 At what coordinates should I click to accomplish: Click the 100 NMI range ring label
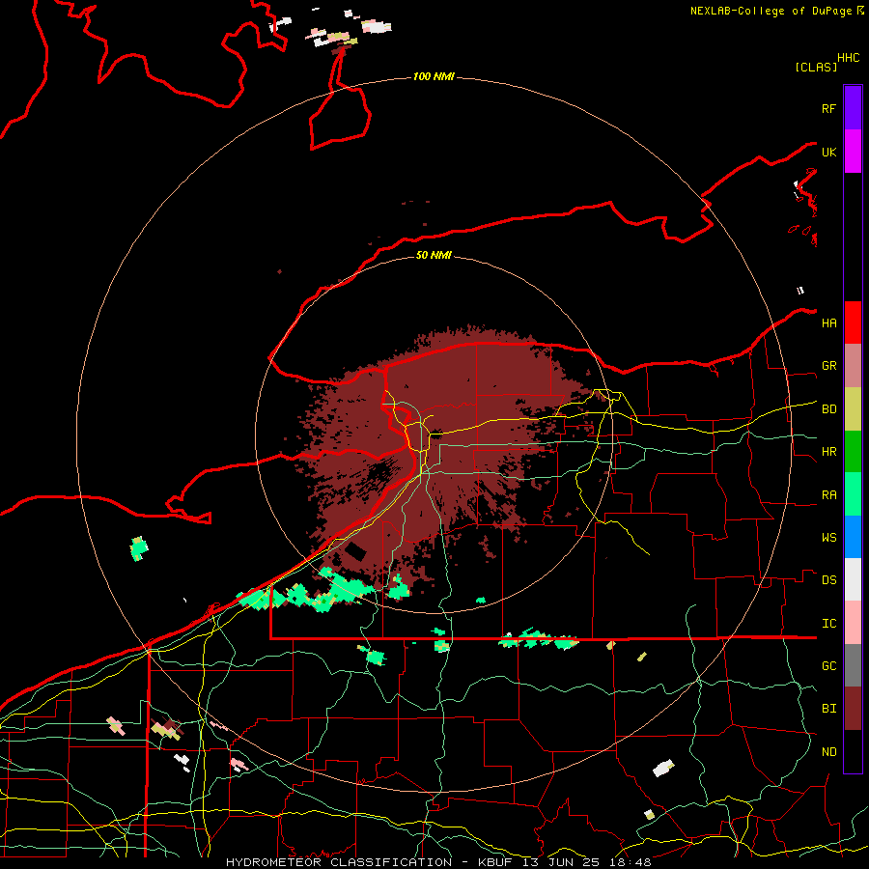coord(434,76)
